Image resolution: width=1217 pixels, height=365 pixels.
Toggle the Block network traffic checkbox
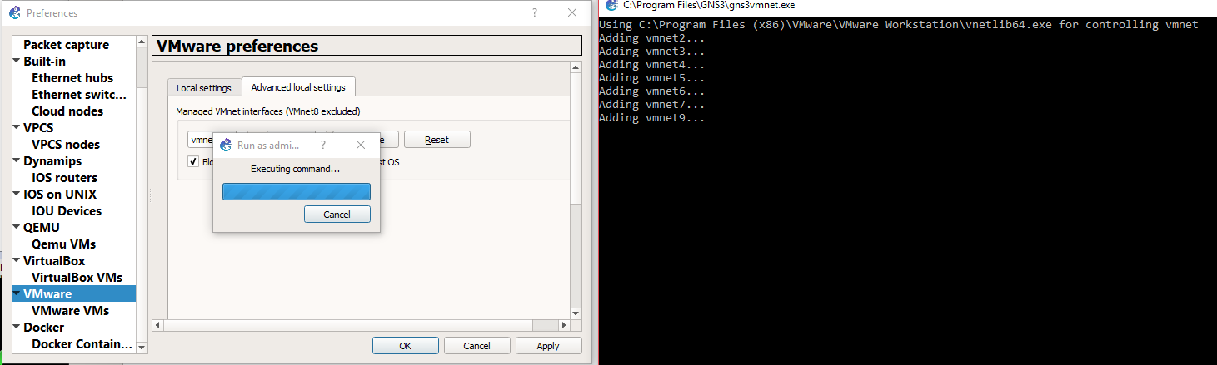[193, 162]
